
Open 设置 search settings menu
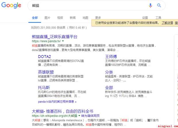click(x=145, y=18)
